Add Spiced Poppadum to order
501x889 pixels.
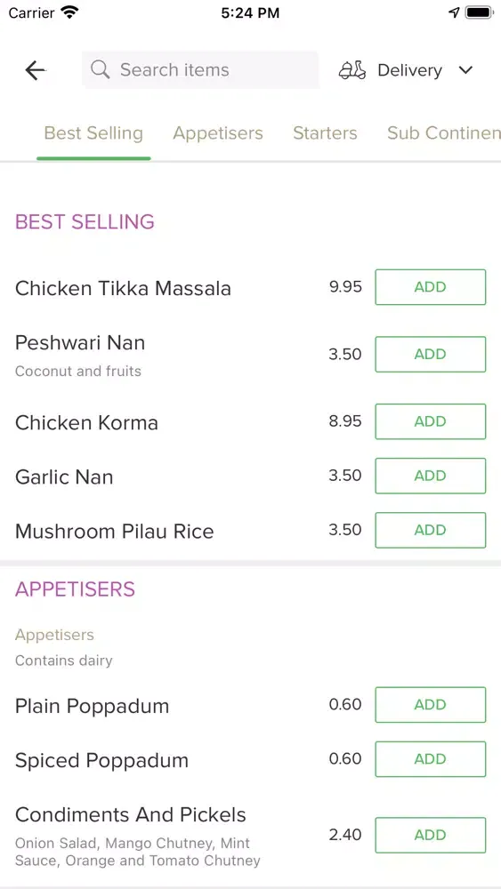[x=431, y=758]
